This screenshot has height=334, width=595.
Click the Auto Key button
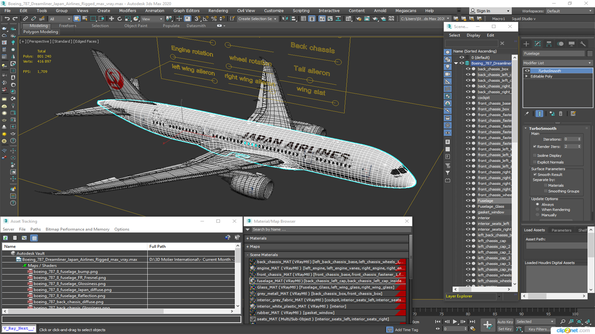(505, 322)
